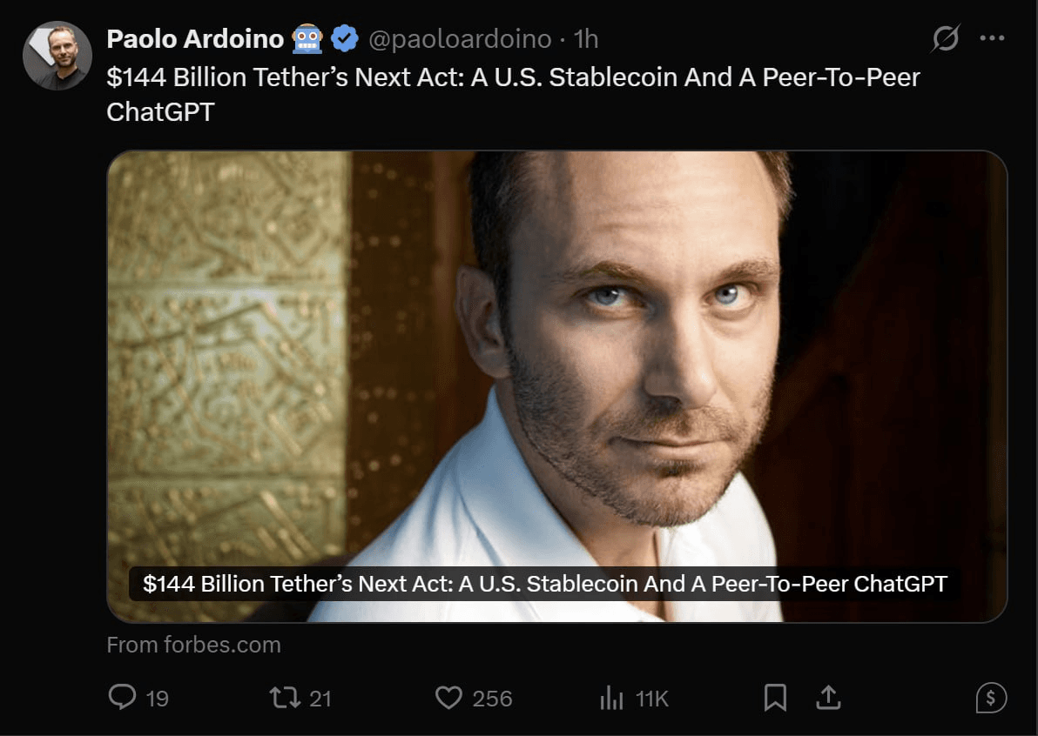Open the 1h timestamp link
The width and height of the screenshot is (1038, 736).
click(587, 39)
